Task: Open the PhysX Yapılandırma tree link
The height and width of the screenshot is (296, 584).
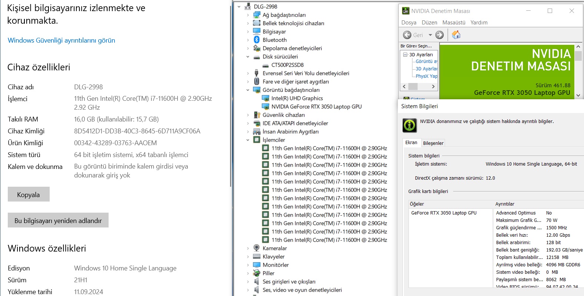Action: (427, 76)
